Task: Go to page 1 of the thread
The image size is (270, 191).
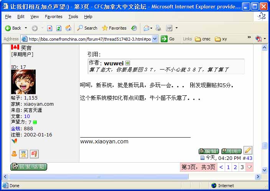Action: [228, 167]
